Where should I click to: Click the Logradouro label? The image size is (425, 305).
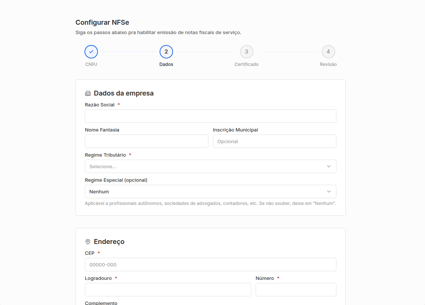point(98,278)
